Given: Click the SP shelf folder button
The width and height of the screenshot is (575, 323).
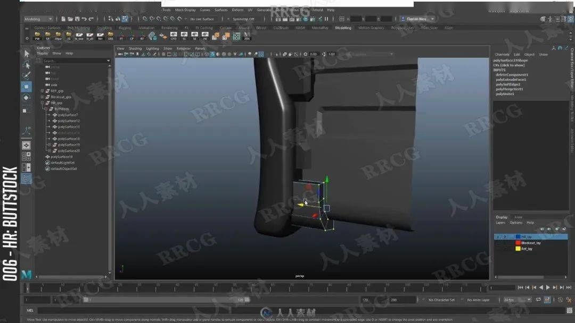Looking at the screenshot, I should (48, 36).
